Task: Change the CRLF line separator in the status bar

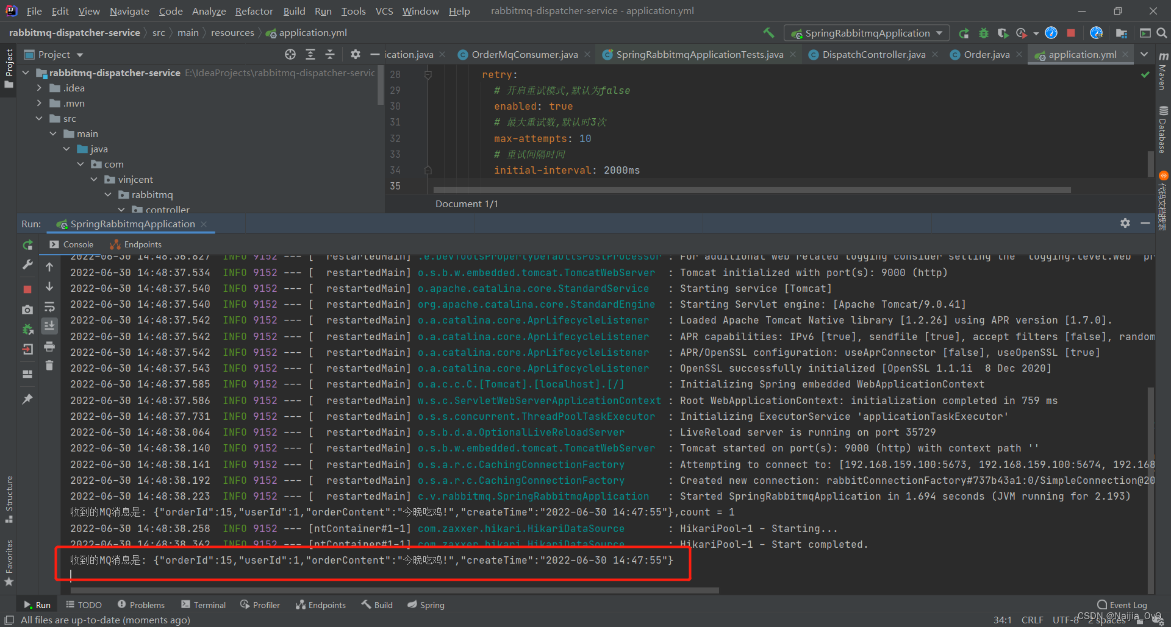Action: click(x=1032, y=620)
